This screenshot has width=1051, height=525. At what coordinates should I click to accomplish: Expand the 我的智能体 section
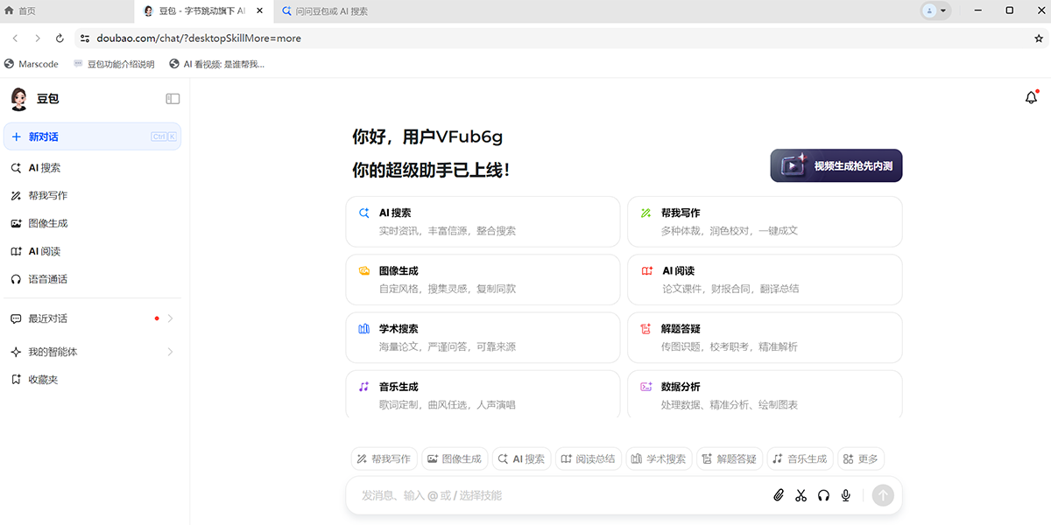(x=92, y=352)
